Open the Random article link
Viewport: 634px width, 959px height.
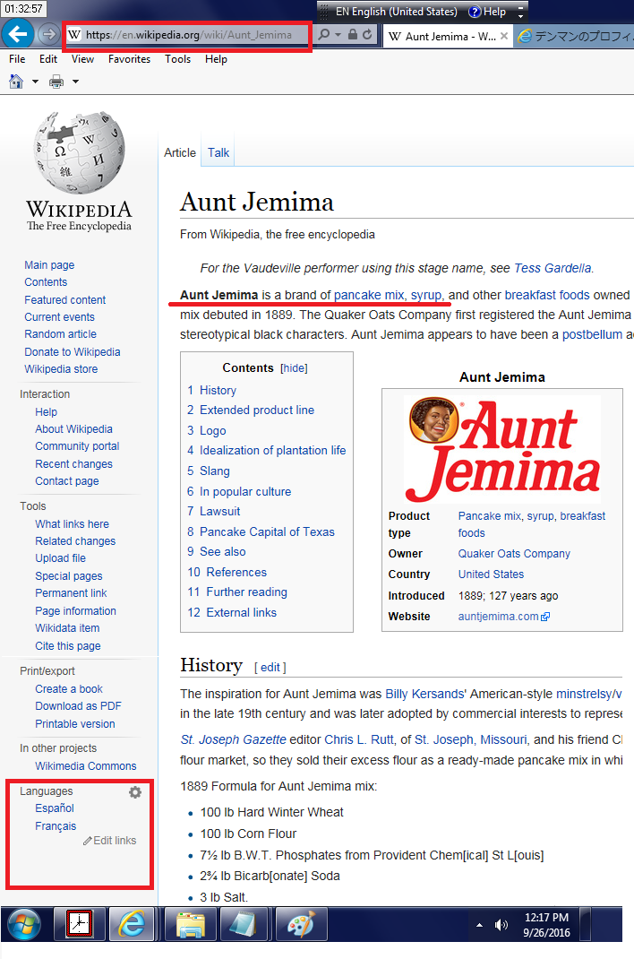click(61, 334)
